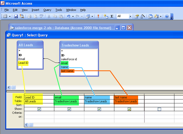Open the Properties icon
The image size is (183, 134).
(x=137, y=16)
